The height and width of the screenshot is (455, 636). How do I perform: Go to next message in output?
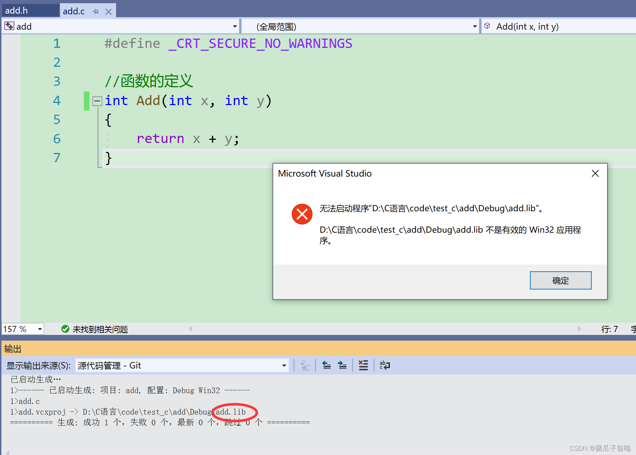click(x=342, y=365)
